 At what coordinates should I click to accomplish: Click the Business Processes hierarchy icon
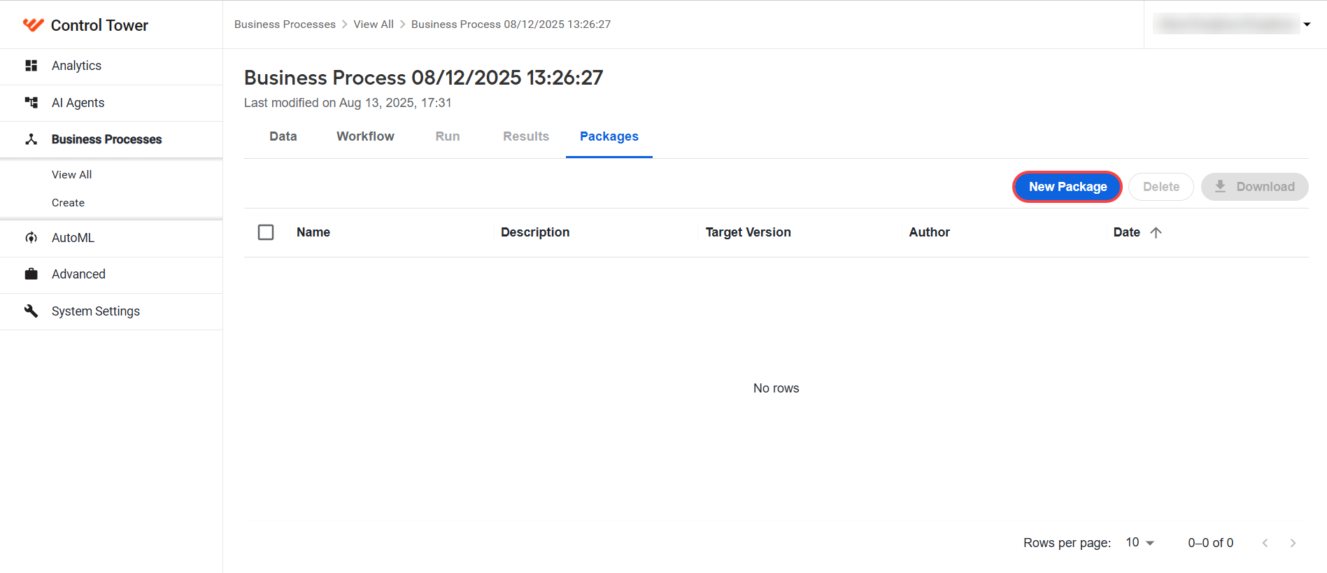click(x=31, y=139)
